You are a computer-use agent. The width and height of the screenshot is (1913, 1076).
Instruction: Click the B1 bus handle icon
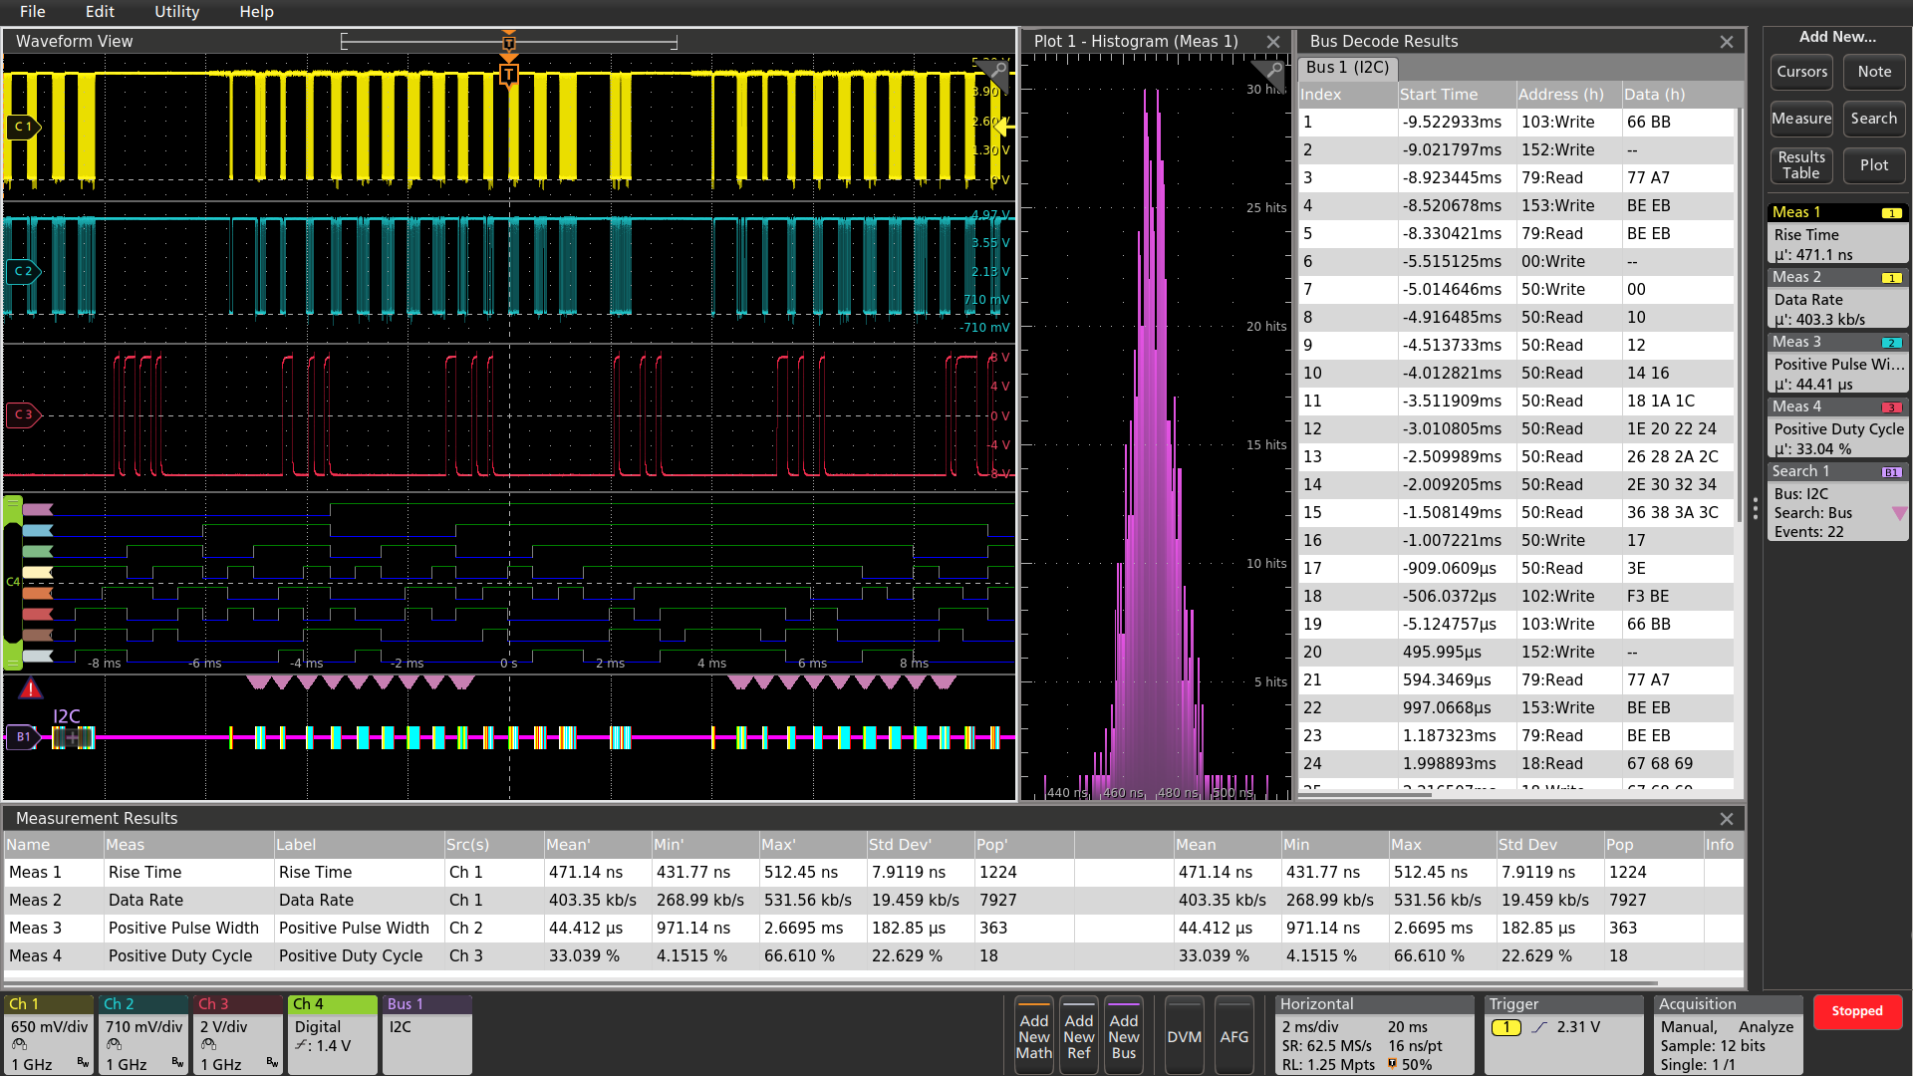click(x=22, y=737)
